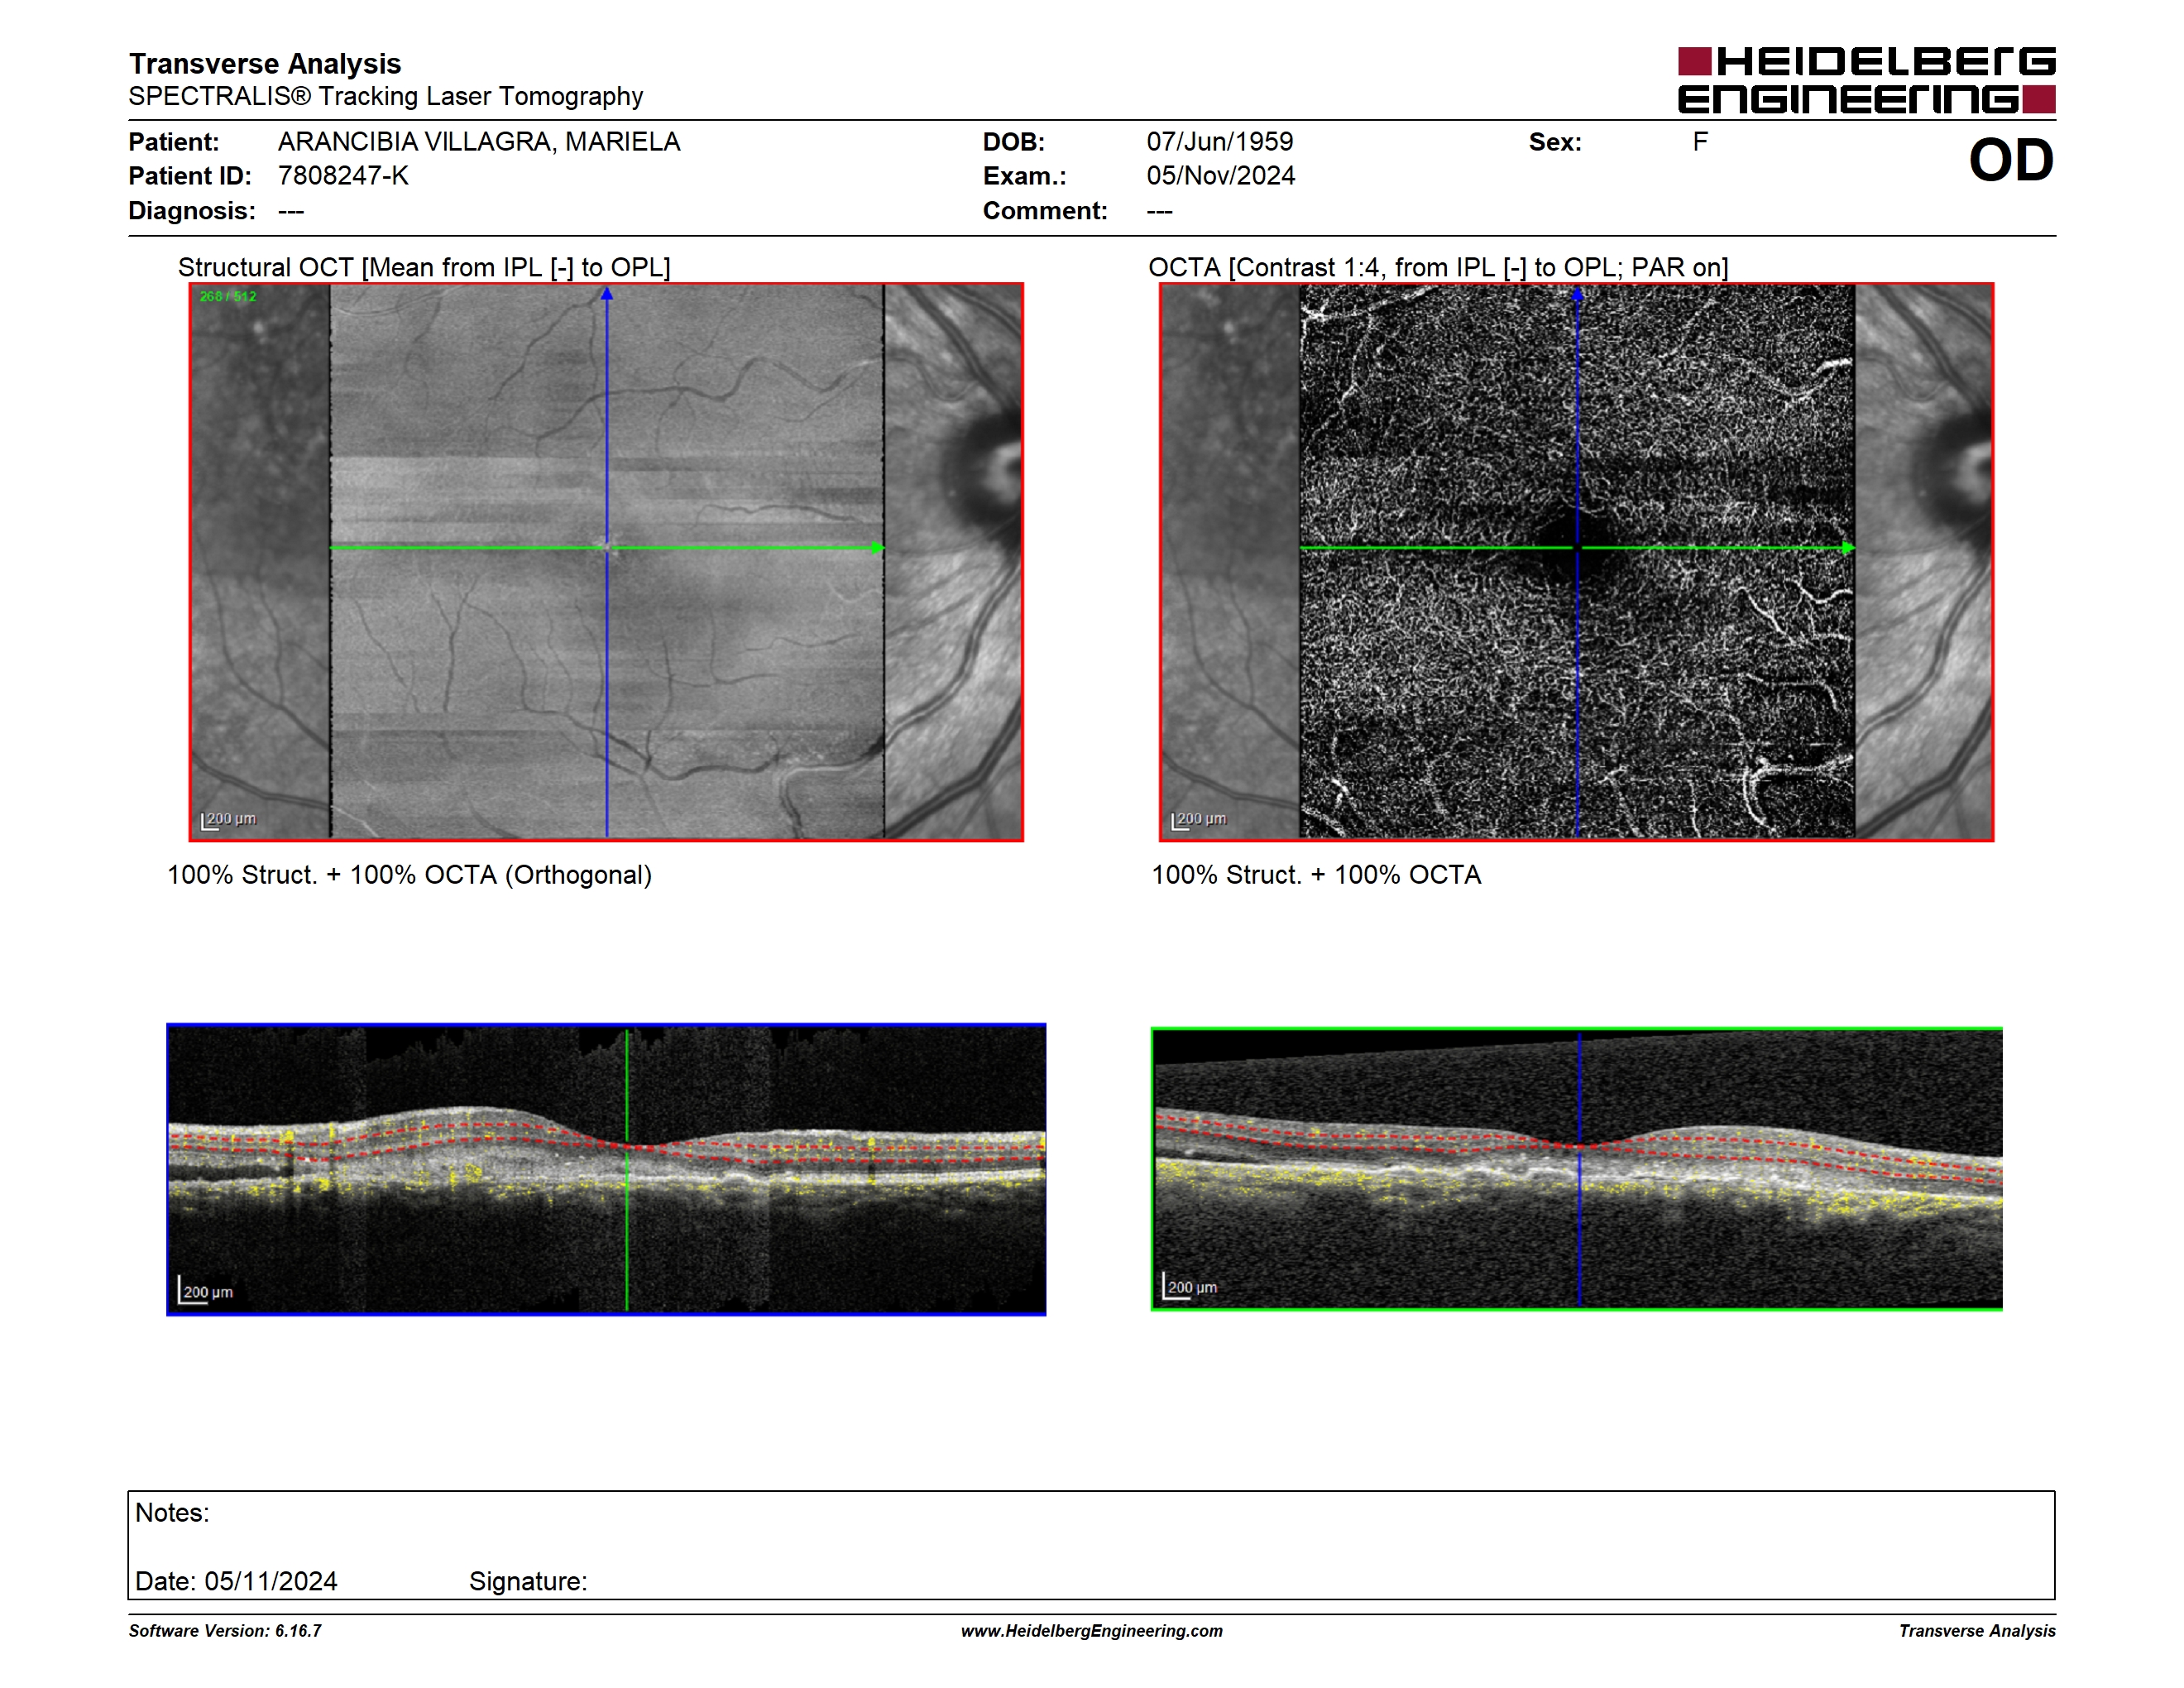Select the blue-framed orthogonal B-scan image
This screenshot has width=2184, height=1688.
[x=606, y=1169]
